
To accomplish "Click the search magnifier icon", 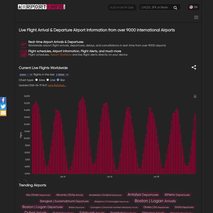I will [x=175, y=7].
